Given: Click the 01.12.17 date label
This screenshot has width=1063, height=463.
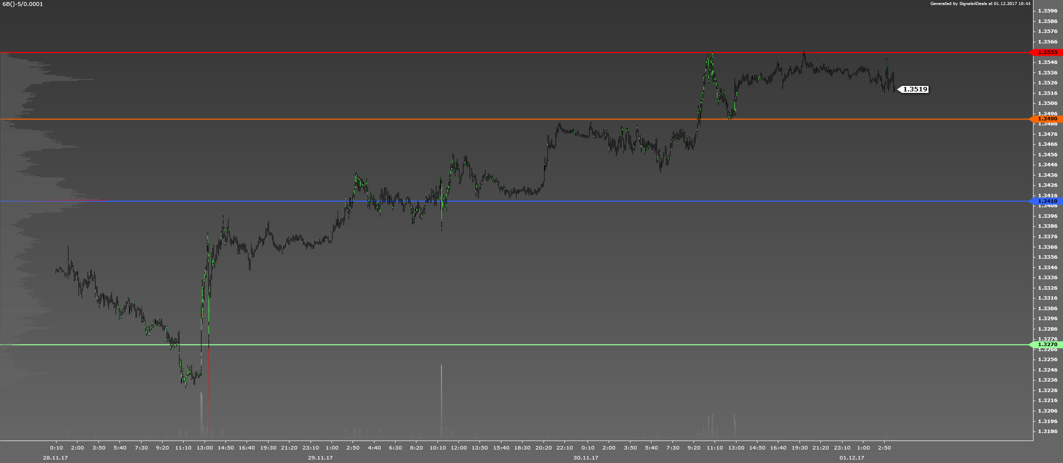Looking at the screenshot, I should [851, 458].
